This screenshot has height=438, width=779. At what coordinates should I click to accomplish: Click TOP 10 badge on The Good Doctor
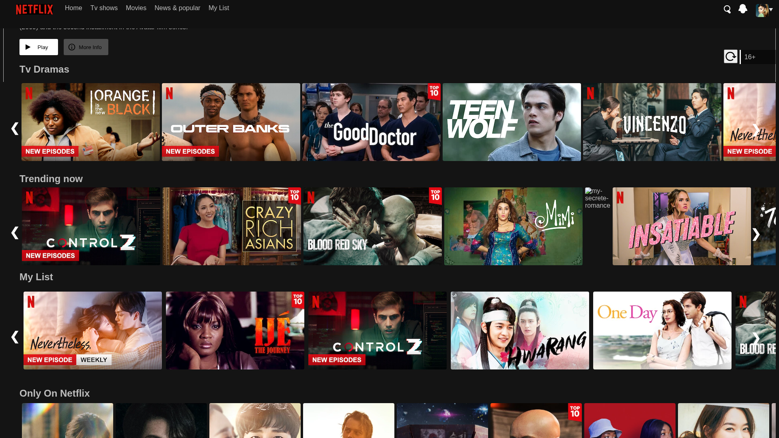[434, 91]
